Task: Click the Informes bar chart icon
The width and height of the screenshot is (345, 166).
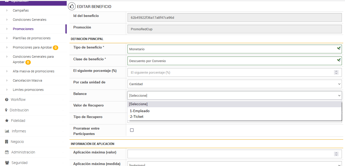Action: coord(7,131)
